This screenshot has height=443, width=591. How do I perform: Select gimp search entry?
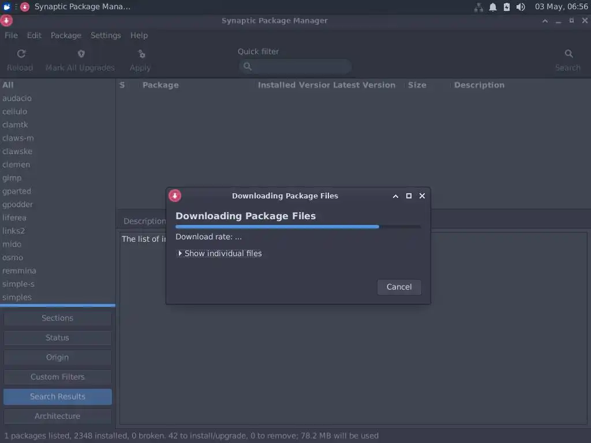pos(12,178)
